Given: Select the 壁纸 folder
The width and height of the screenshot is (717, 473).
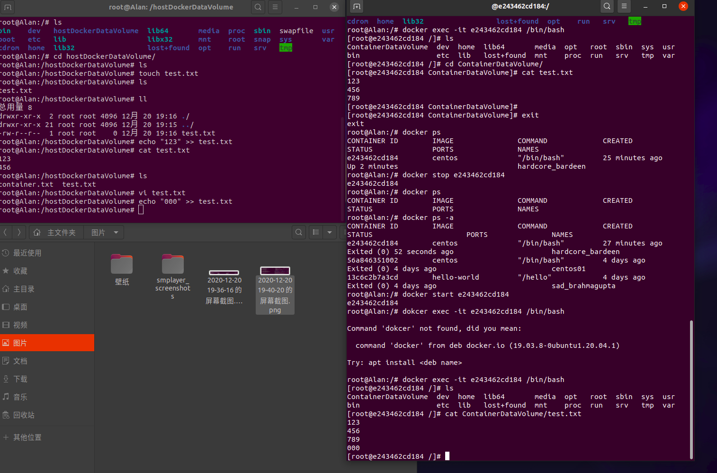Looking at the screenshot, I should (x=122, y=270).
